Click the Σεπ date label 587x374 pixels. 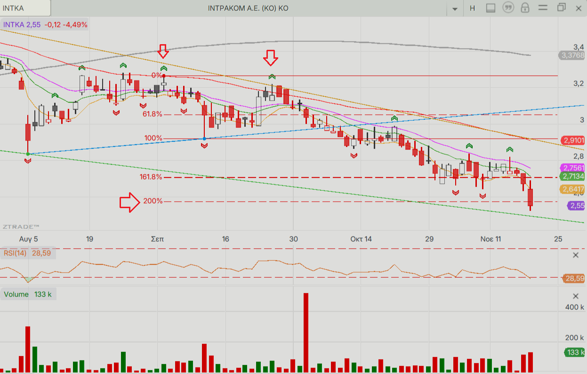[157, 239]
